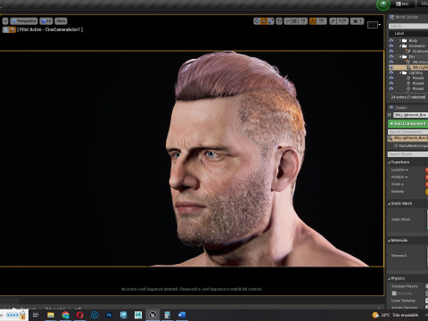Toggle visibility eye for Body folder

(x=391, y=40)
